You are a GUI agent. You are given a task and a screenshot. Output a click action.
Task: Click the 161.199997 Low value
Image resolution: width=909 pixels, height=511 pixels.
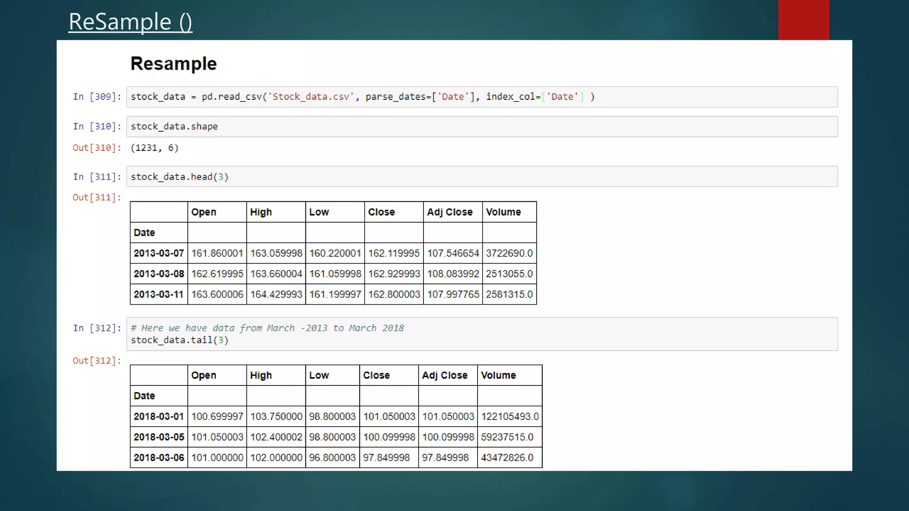[335, 295]
